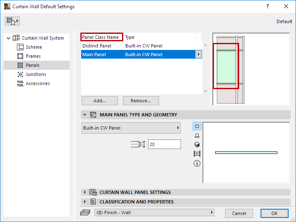Collapse the Curtain Wall System tree node
The image size is (296, 222).
point(8,38)
